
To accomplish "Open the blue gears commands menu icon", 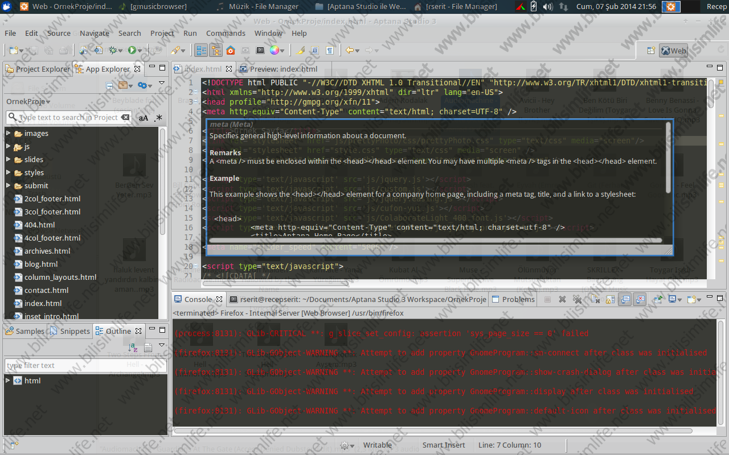I will (142, 85).
